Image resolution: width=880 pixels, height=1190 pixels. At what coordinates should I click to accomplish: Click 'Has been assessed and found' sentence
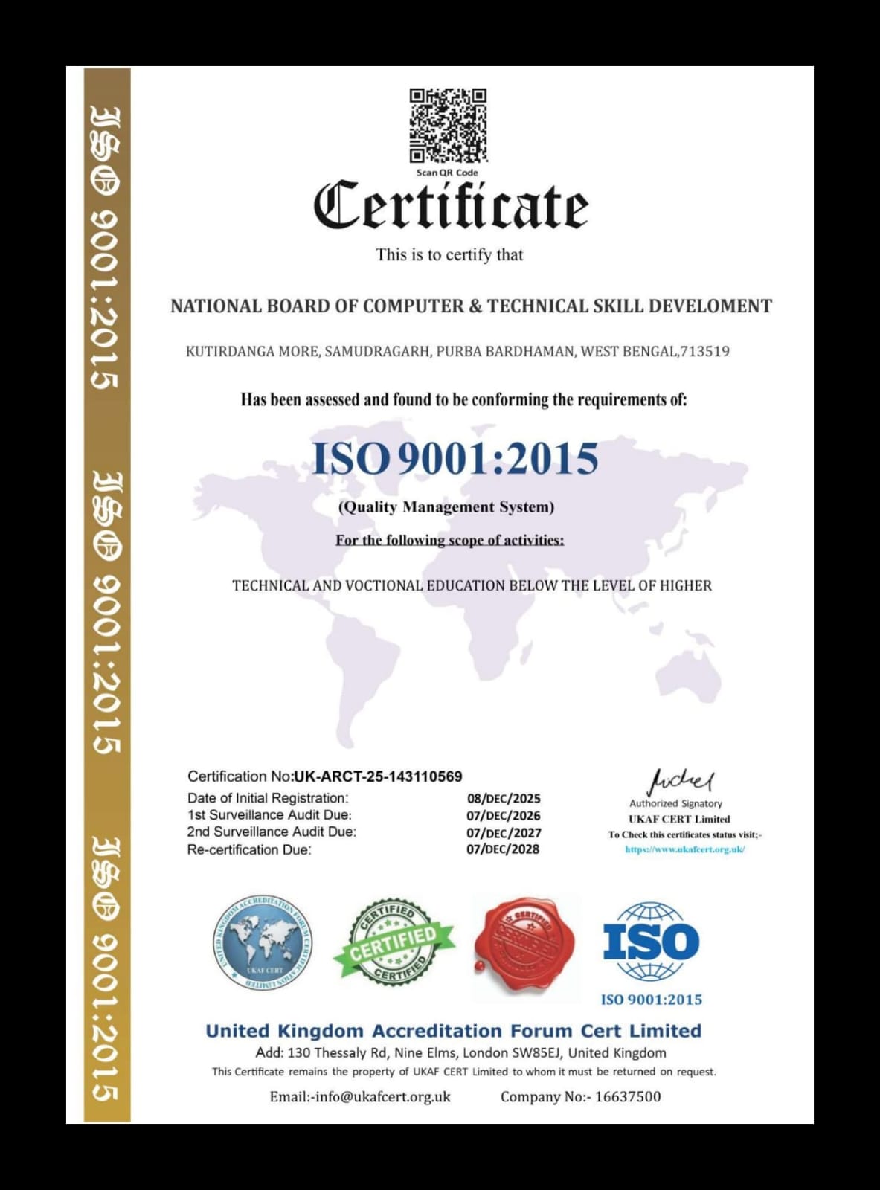[463, 400]
